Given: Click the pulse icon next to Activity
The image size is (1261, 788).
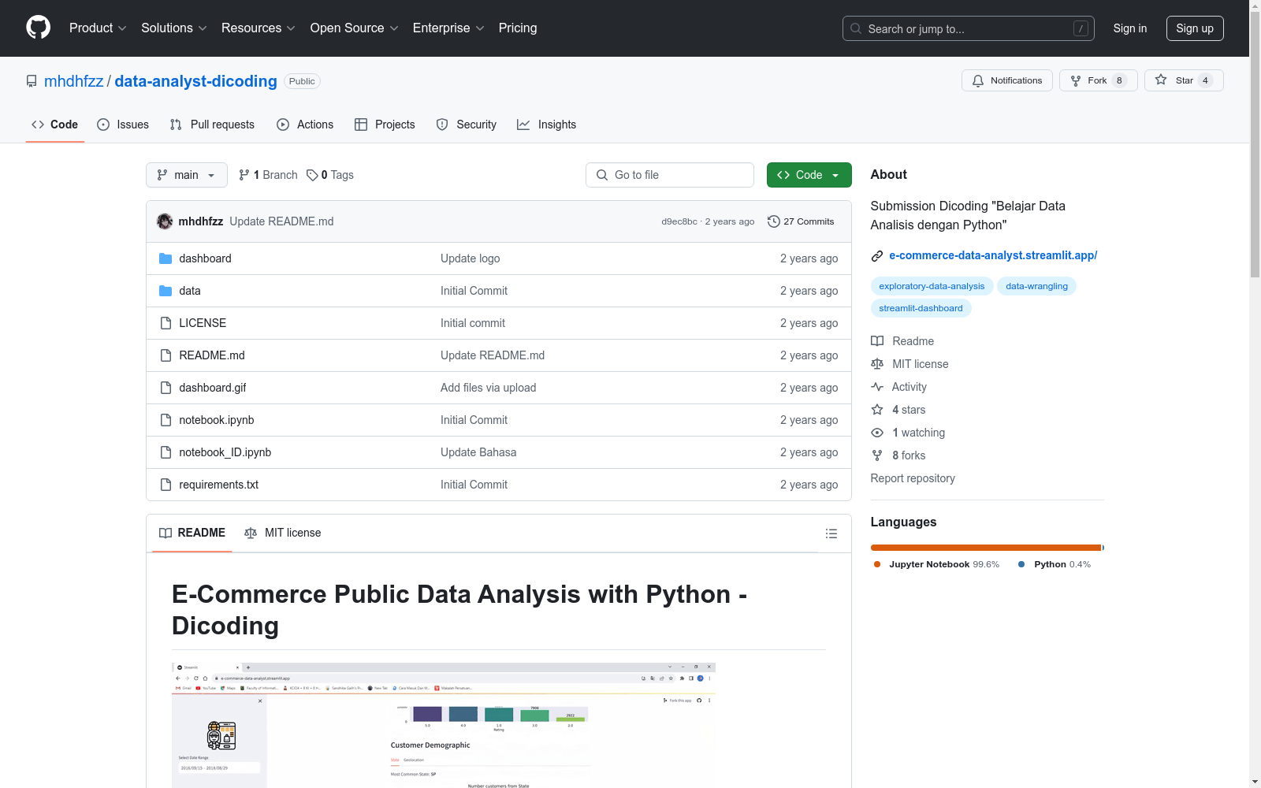Looking at the screenshot, I should coord(877,387).
